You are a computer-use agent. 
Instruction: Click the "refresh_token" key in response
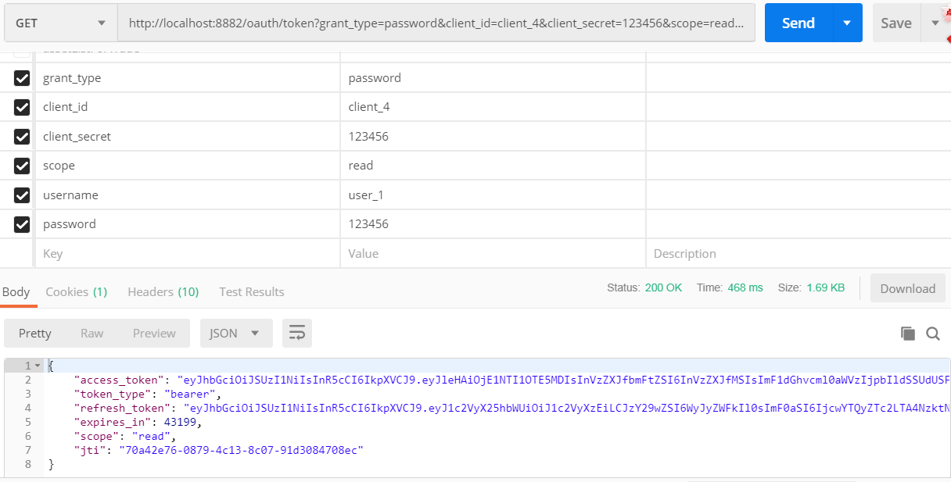coord(123,408)
